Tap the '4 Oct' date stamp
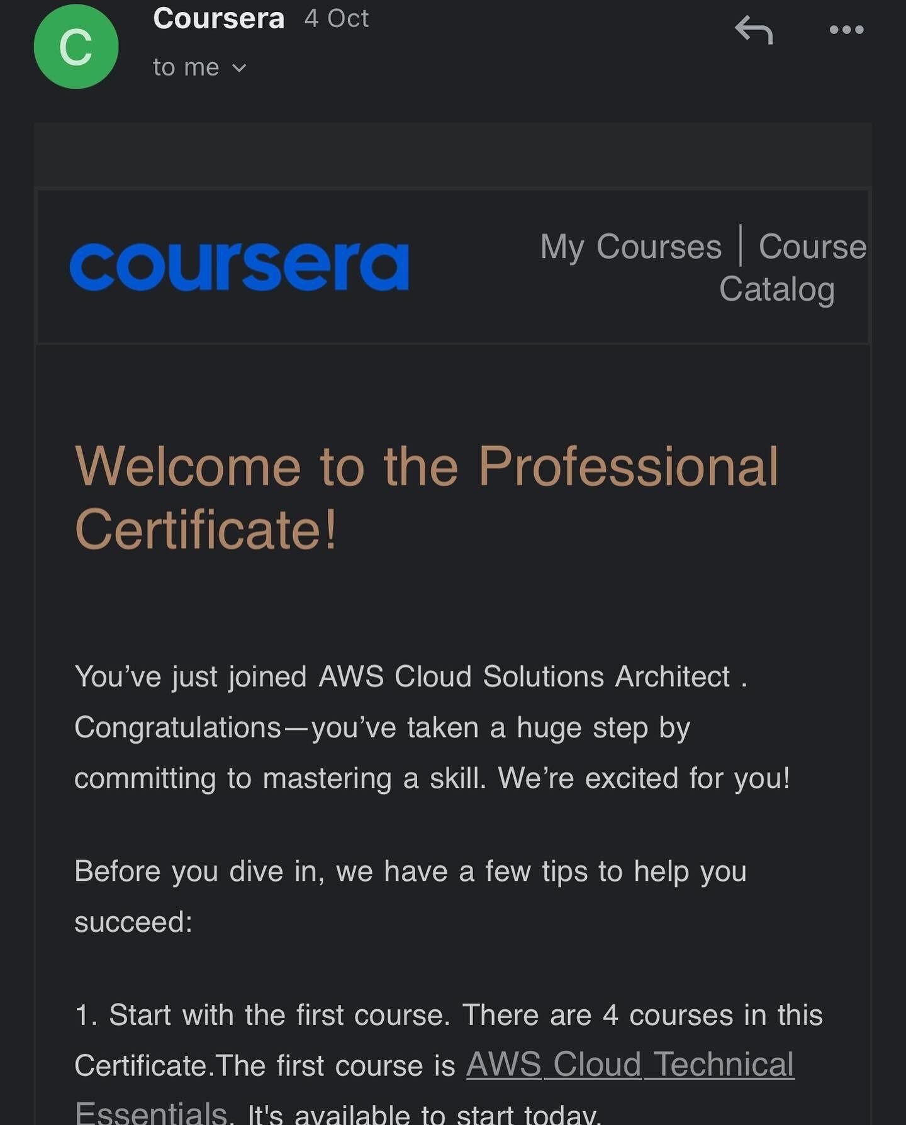Viewport: 906px width, 1125px height. 337,18
